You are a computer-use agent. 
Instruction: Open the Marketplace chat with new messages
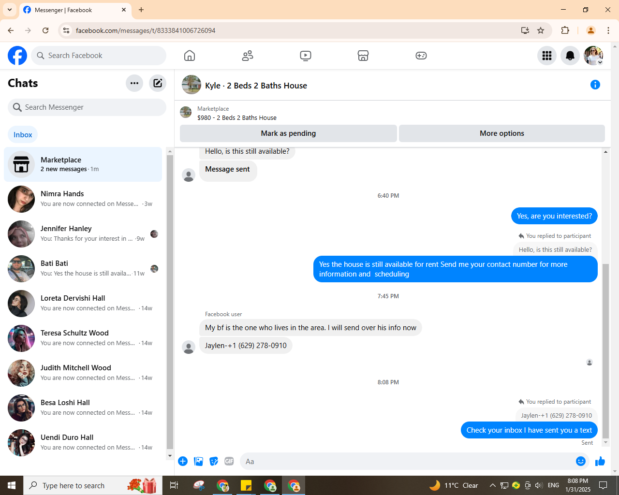click(83, 164)
